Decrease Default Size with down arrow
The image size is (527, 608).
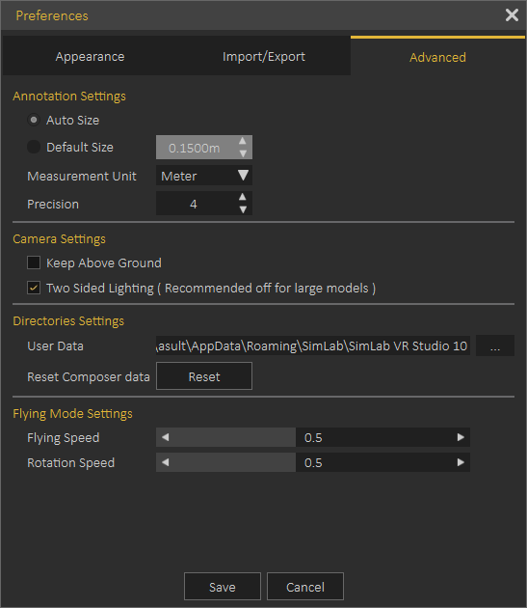click(243, 153)
